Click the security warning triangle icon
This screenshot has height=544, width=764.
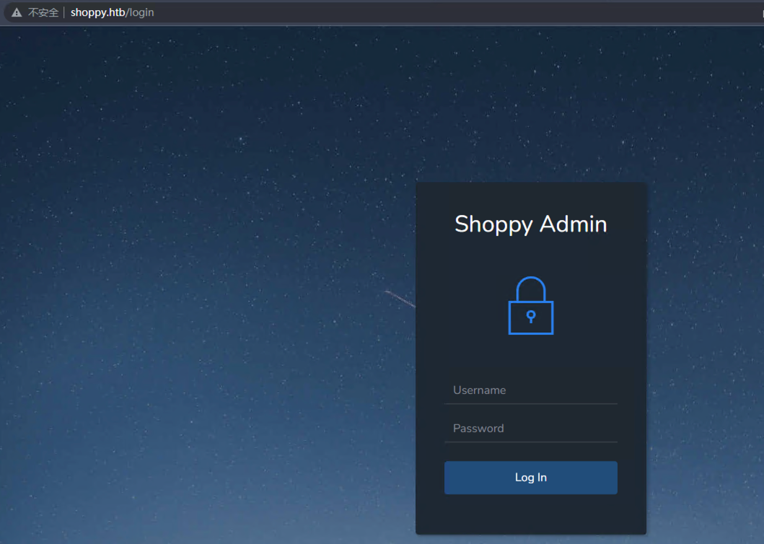click(x=17, y=12)
